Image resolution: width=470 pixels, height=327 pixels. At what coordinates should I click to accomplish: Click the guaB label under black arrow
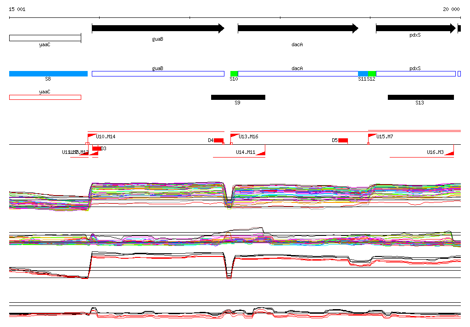coord(158,39)
